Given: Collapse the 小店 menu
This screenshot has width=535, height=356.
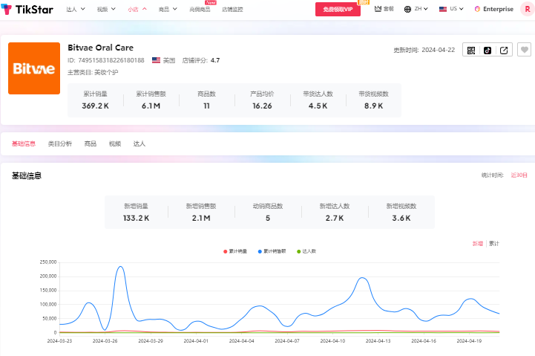Looking at the screenshot, I should 137,9.
